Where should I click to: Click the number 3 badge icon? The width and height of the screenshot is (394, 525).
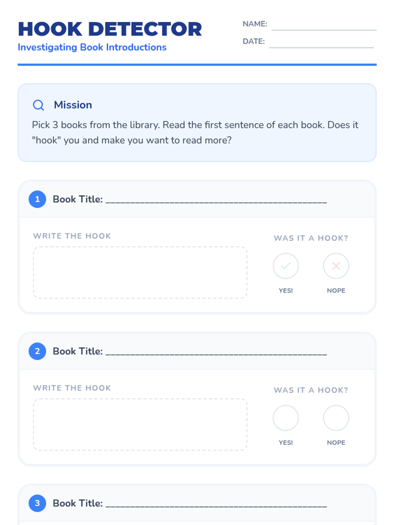(37, 503)
